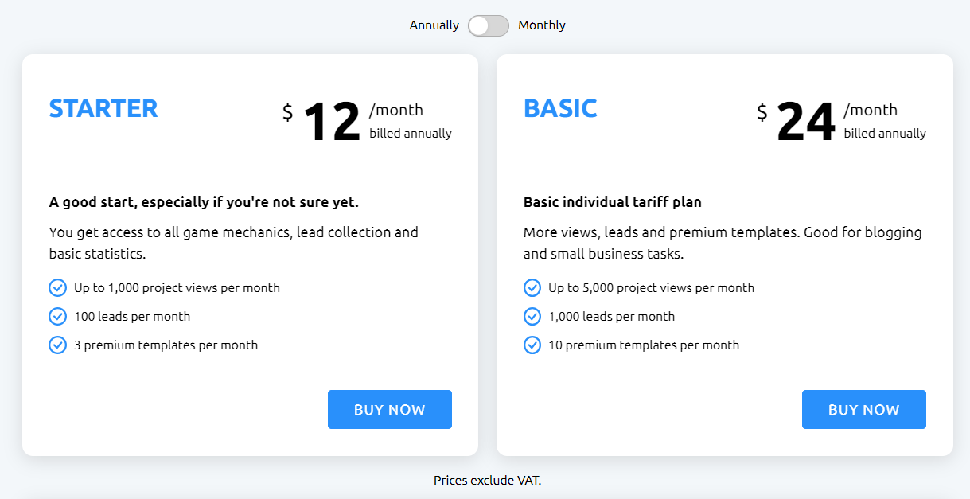970x499 pixels.
Task: Click the checkmark beside "Up to 1,000 project views"
Action: (x=57, y=287)
